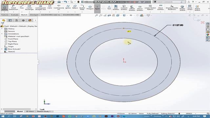Image resolution: width=210 pixels, height=118 pixels.
Task: Pick the Center Rectangle tool
Action: (29, 8)
